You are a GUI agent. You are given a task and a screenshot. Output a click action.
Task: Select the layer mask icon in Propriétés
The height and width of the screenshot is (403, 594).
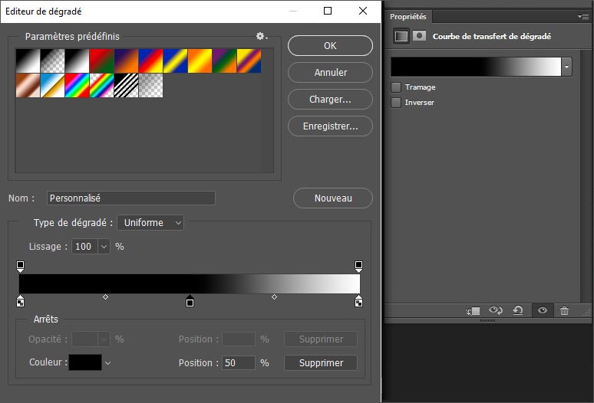419,36
